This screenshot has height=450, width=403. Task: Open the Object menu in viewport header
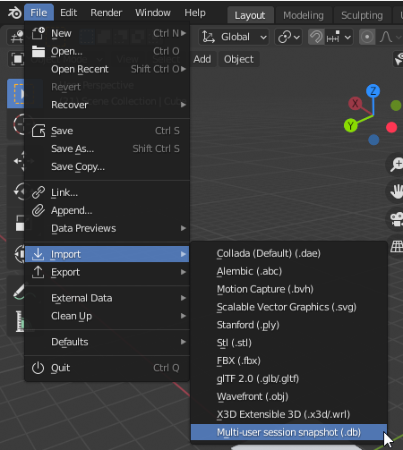pos(239,59)
